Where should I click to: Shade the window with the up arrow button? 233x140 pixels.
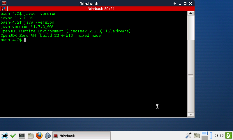175,3
